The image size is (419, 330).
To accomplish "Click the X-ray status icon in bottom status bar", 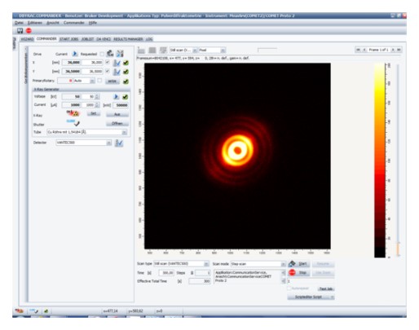I will click(19, 310).
